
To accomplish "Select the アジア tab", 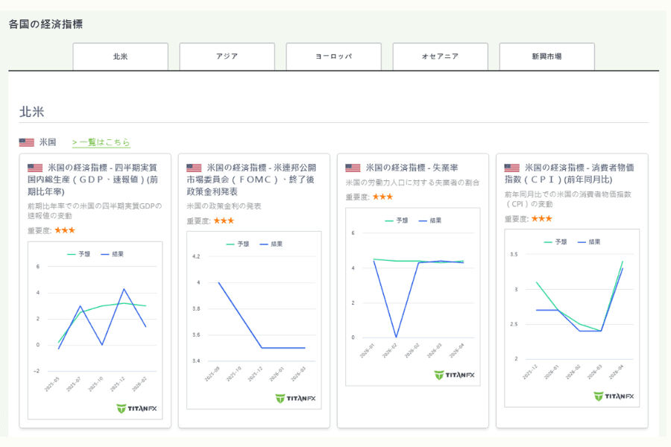I will (227, 57).
